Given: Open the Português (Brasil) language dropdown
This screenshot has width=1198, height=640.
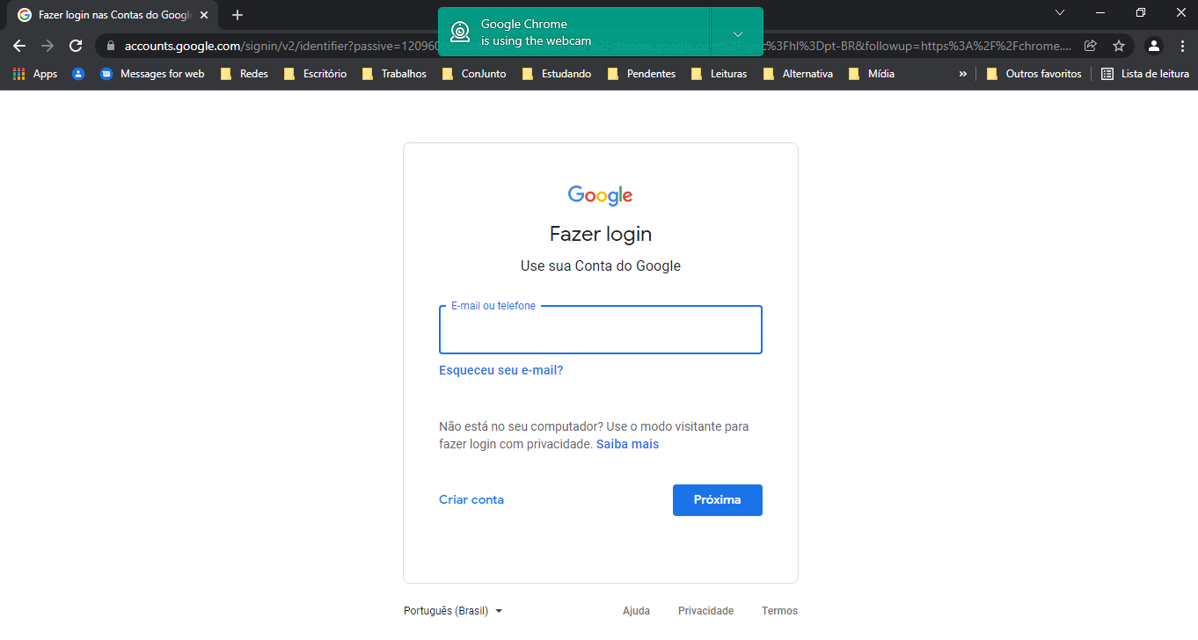Looking at the screenshot, I should tap(453, 611).
